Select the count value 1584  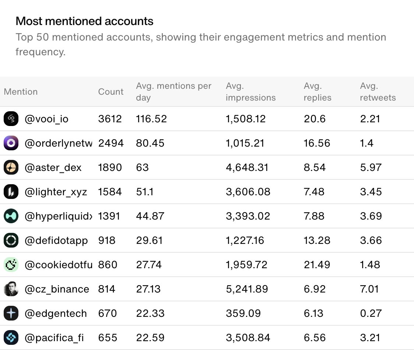[110, 192]
